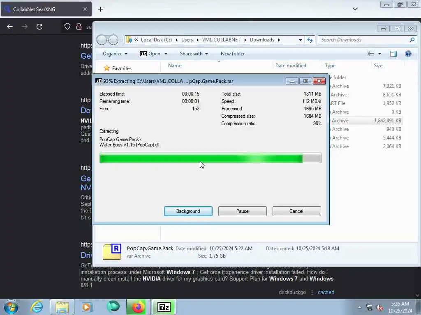Viewport: 421px width, 315px height.
Task: Open Windows Explorer from taskbar
Action: coord(62,307)
